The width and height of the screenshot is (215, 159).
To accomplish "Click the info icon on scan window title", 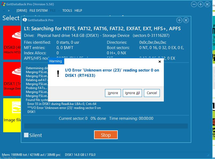I will click(x=25, y=20).
